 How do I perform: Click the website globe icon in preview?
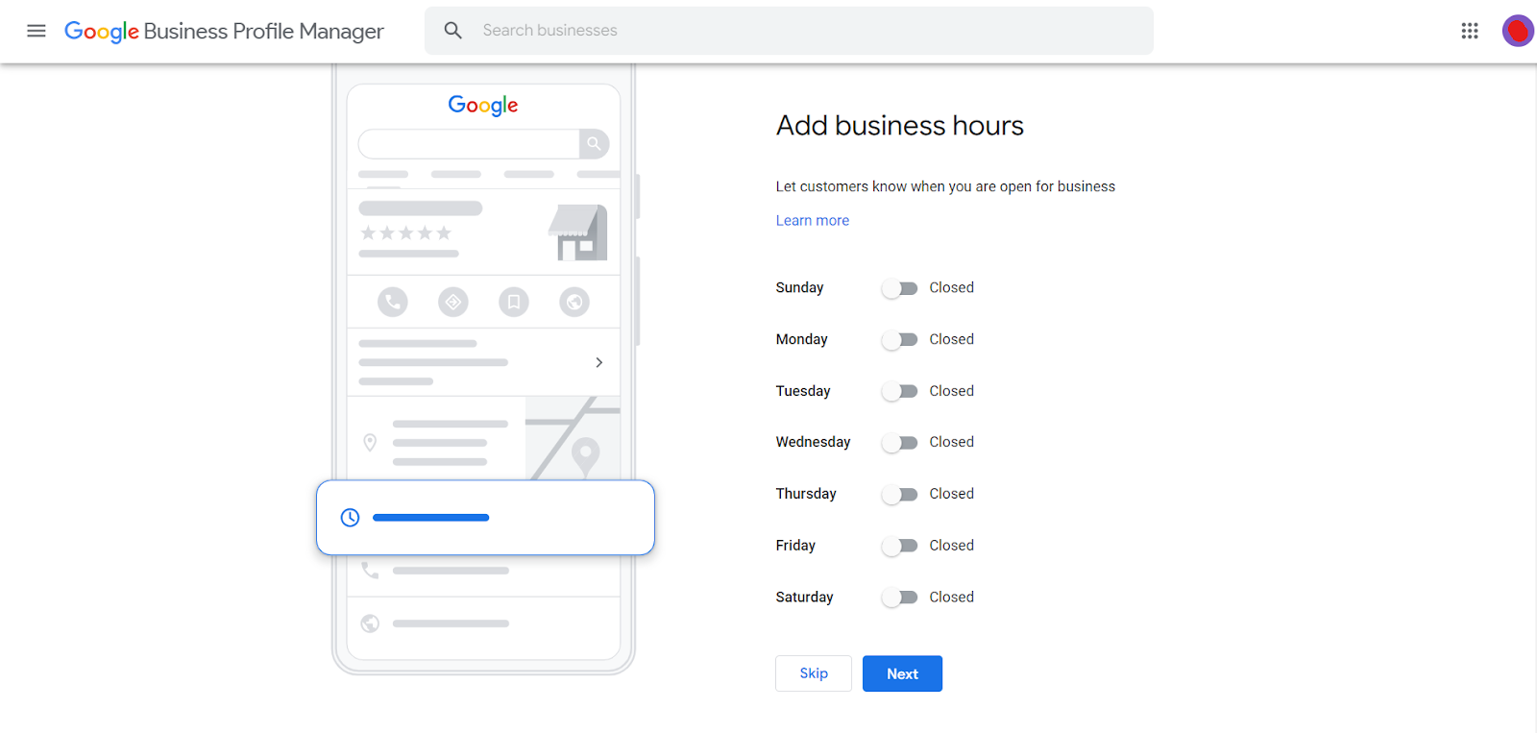[x=574, y=302]
